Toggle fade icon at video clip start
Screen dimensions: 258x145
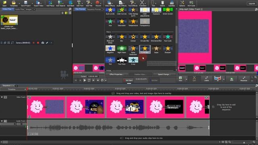29,98
